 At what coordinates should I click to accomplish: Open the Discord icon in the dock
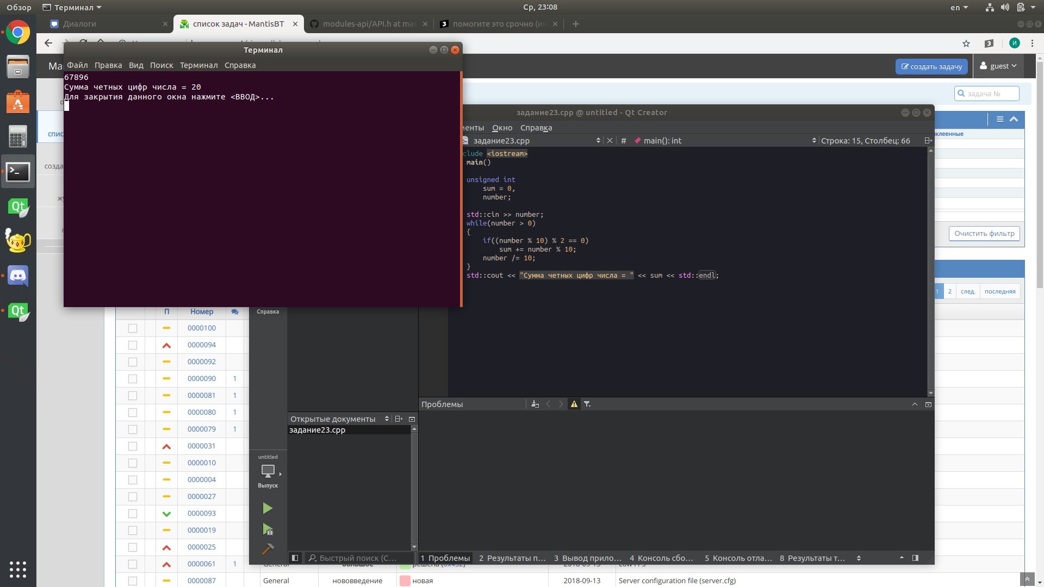[x=18, y=276]
